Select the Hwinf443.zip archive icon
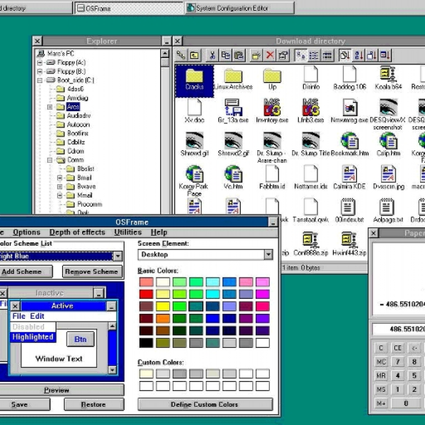 349,244
